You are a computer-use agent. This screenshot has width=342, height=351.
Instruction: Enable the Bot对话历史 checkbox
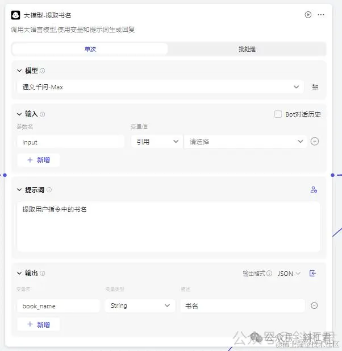(x=278, y=114)
